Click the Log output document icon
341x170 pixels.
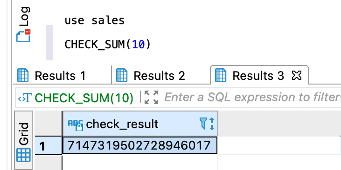(x=23, y=36)
